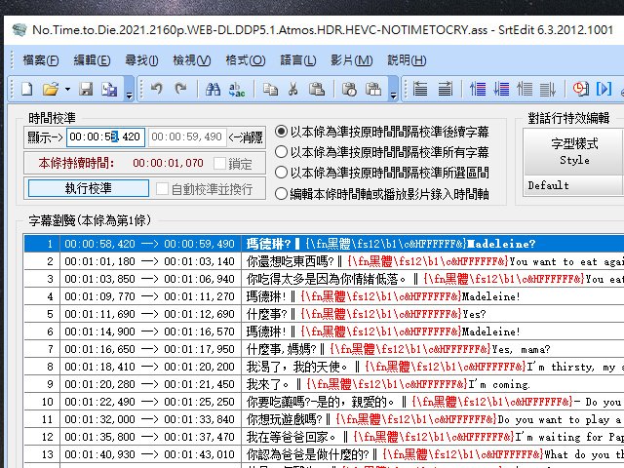Viewport: 624px width, 468px height.
Task: Select 以本條為準按原時間間隔校準後續字幕 radio
Action: click(281, 131)
